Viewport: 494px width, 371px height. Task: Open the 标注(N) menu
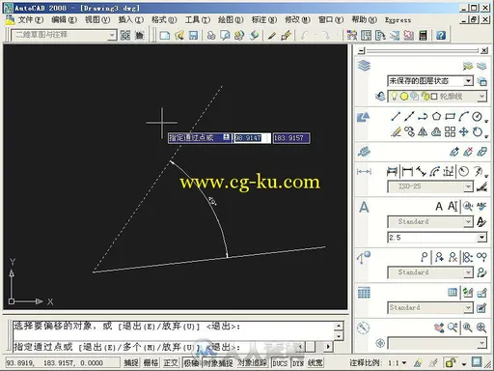coord(264,20)
